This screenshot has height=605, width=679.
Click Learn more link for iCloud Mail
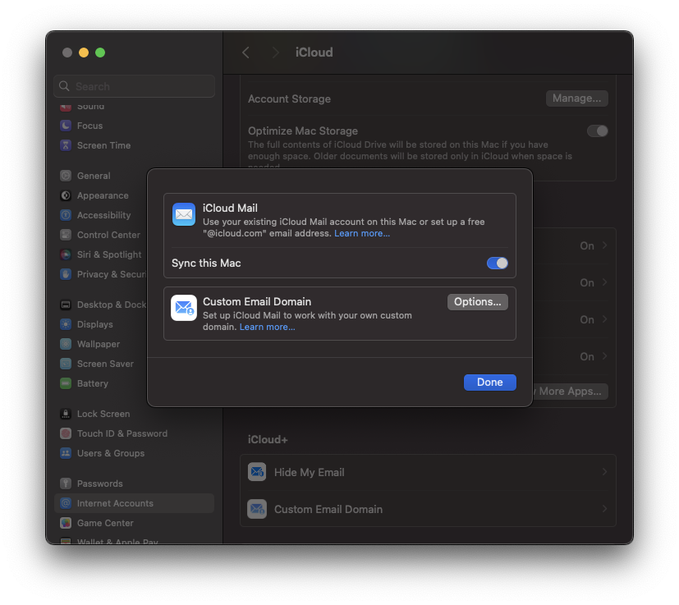[362, 233]
